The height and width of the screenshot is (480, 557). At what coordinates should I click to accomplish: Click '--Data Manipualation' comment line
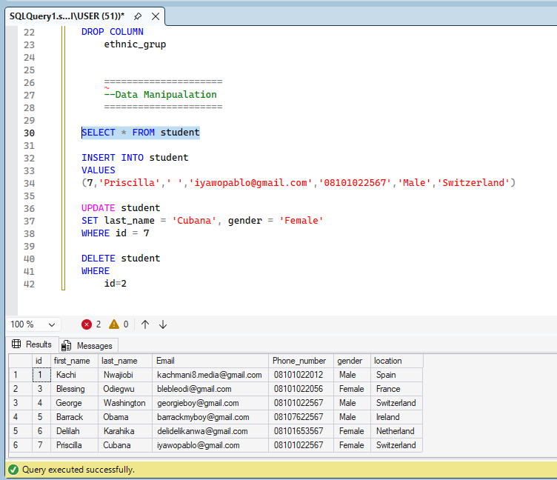coord(160,95)
